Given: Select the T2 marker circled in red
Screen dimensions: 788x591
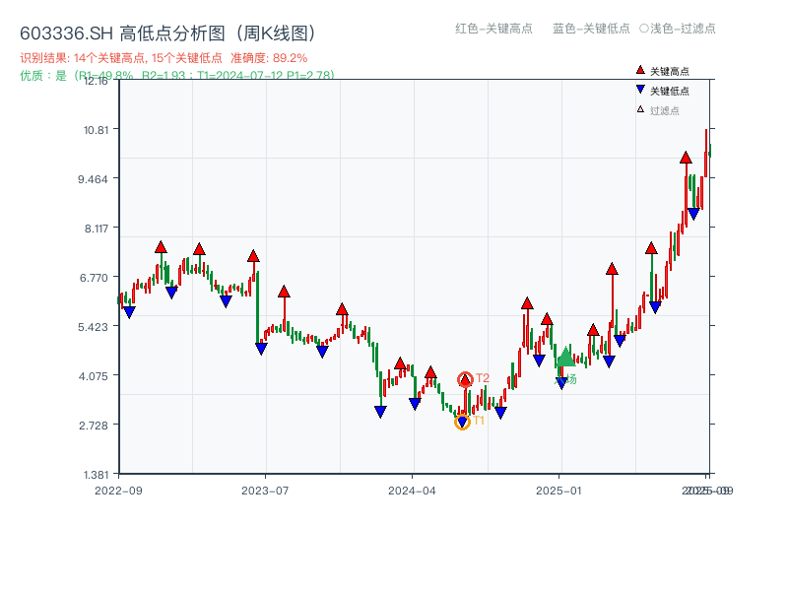Looking at the screenshot, I should [x=465, y=377].
